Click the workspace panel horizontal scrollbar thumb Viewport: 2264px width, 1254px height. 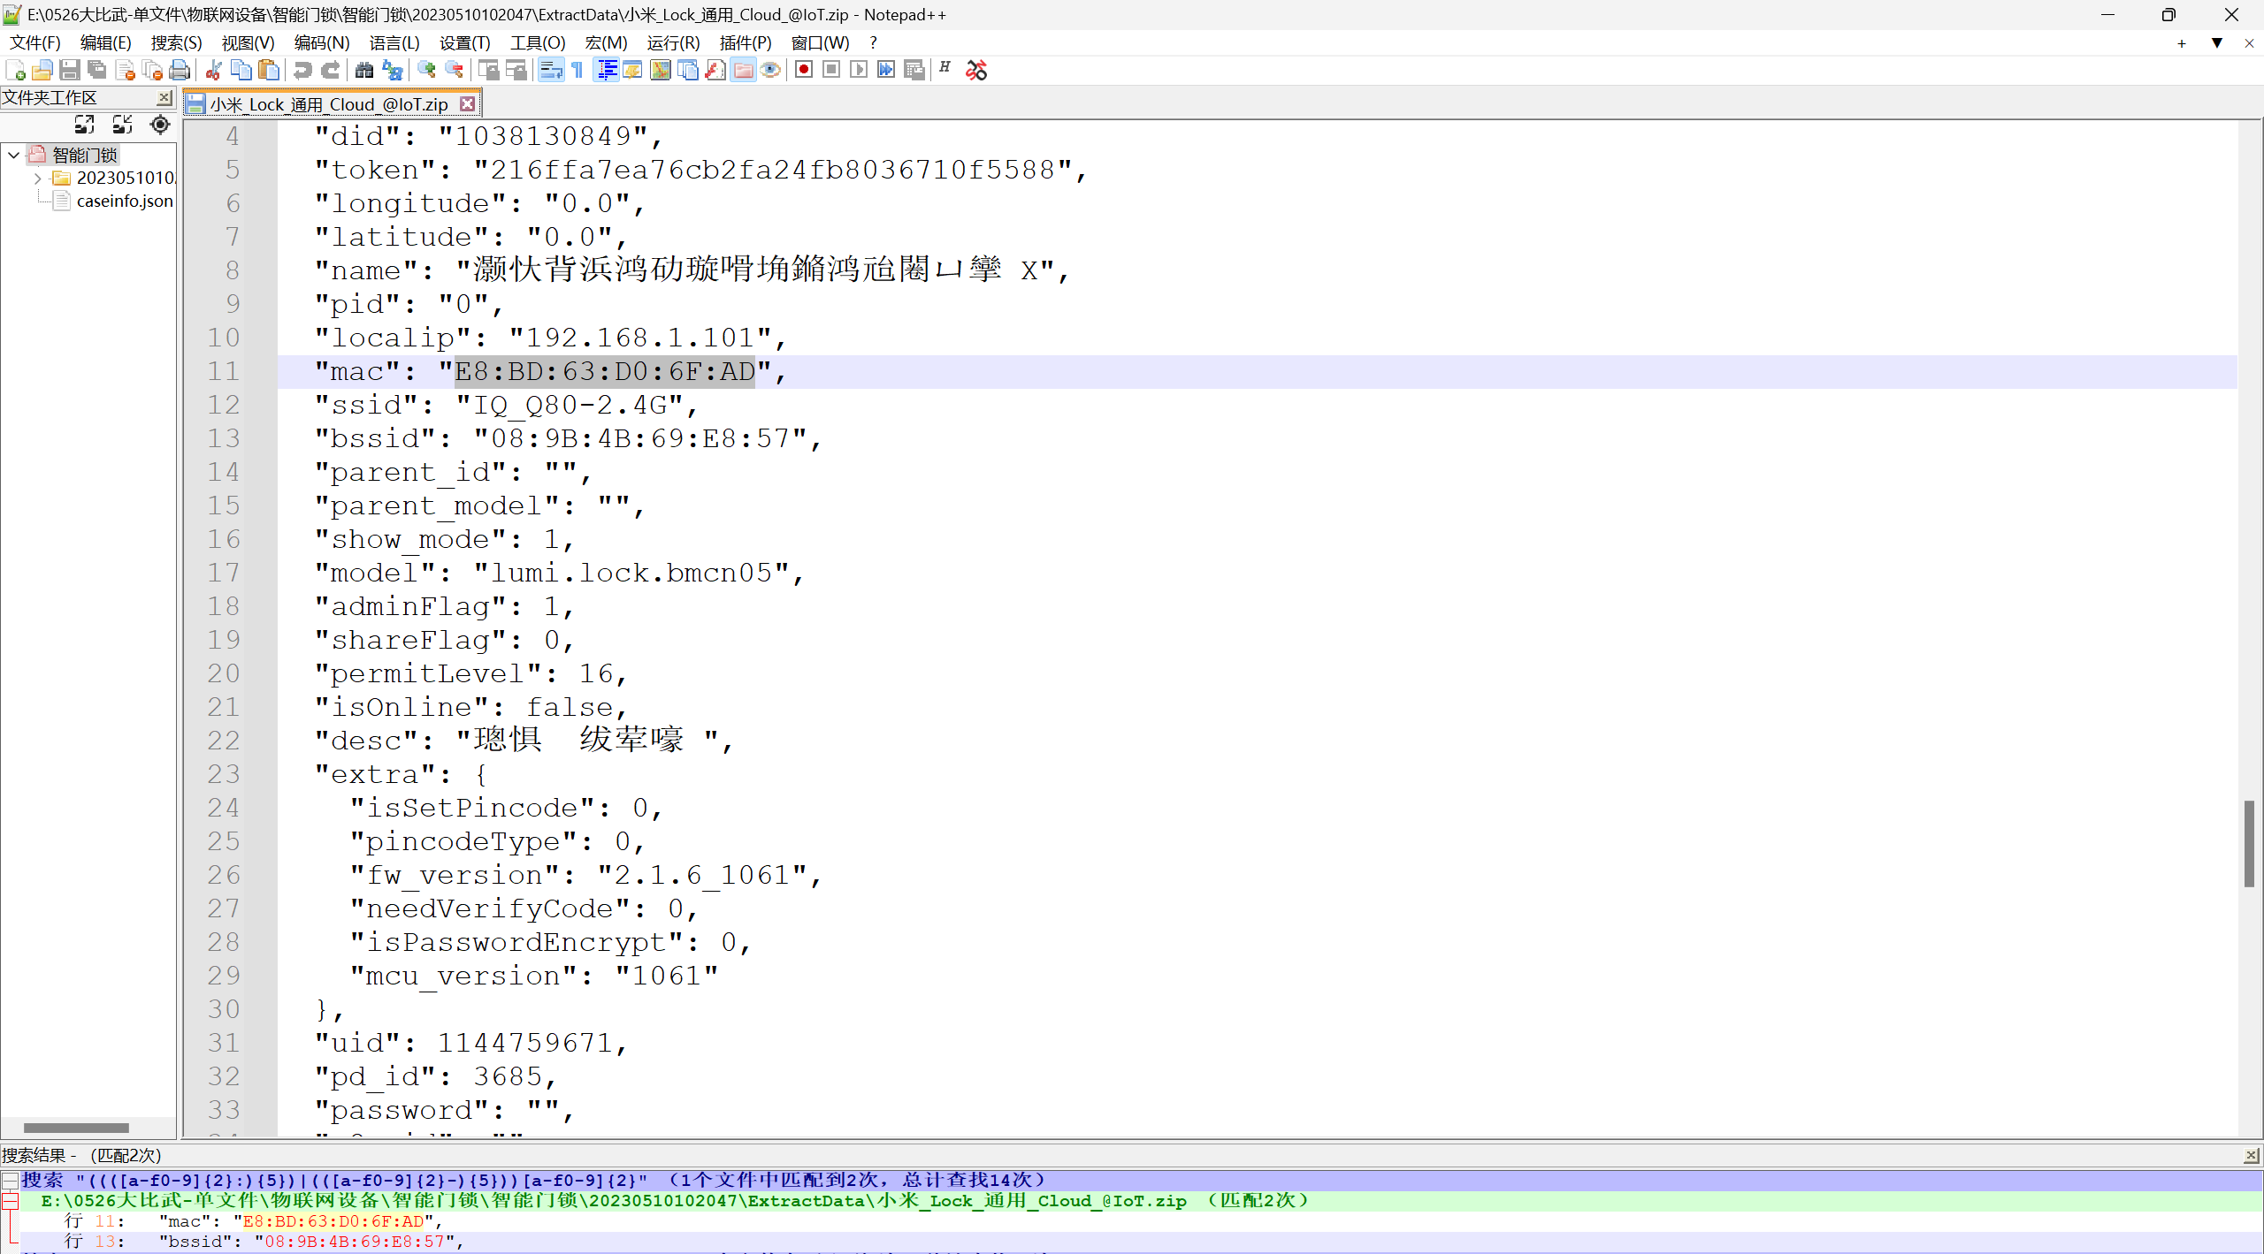click(x=76, y=1128)
